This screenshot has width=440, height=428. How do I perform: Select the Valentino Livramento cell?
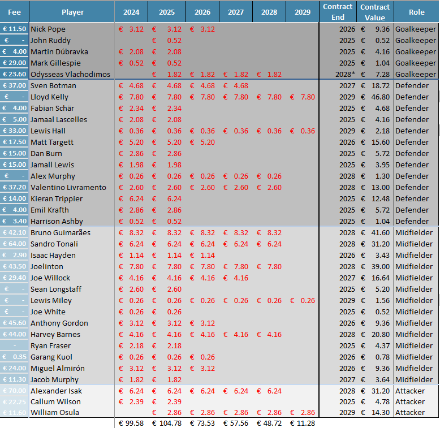click(72, 187)
